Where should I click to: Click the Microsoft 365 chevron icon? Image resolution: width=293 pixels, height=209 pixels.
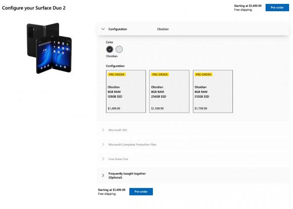[x=103, y=130]
